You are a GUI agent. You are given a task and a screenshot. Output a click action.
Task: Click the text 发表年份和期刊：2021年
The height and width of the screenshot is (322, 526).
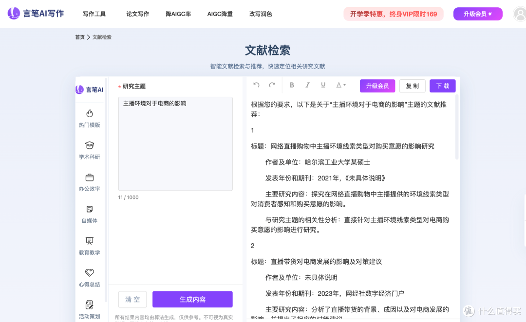(x=325, y=178)
